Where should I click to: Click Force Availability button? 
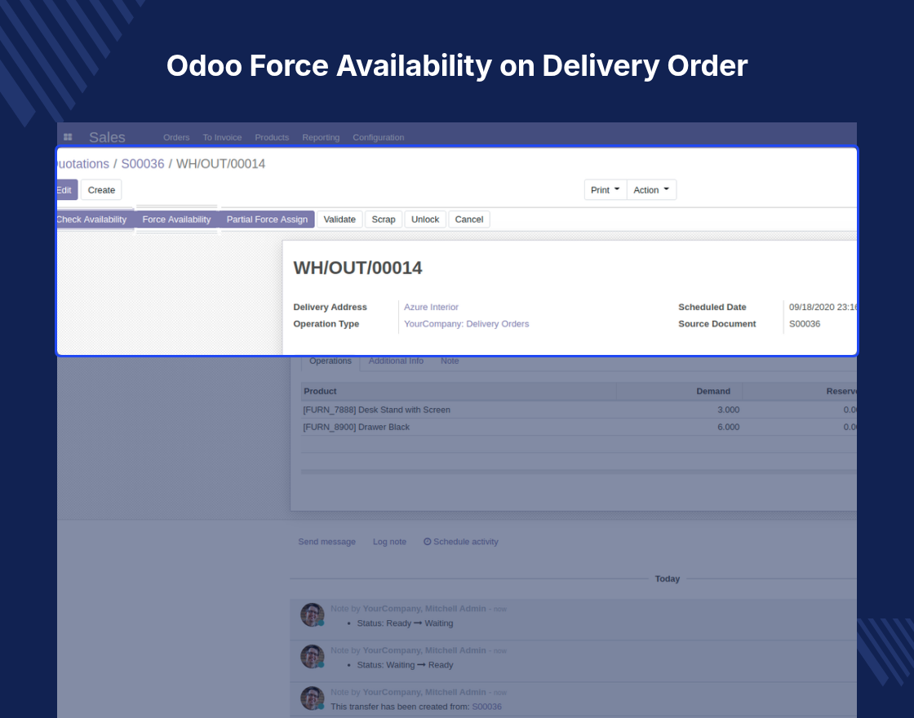coord(176,219)
